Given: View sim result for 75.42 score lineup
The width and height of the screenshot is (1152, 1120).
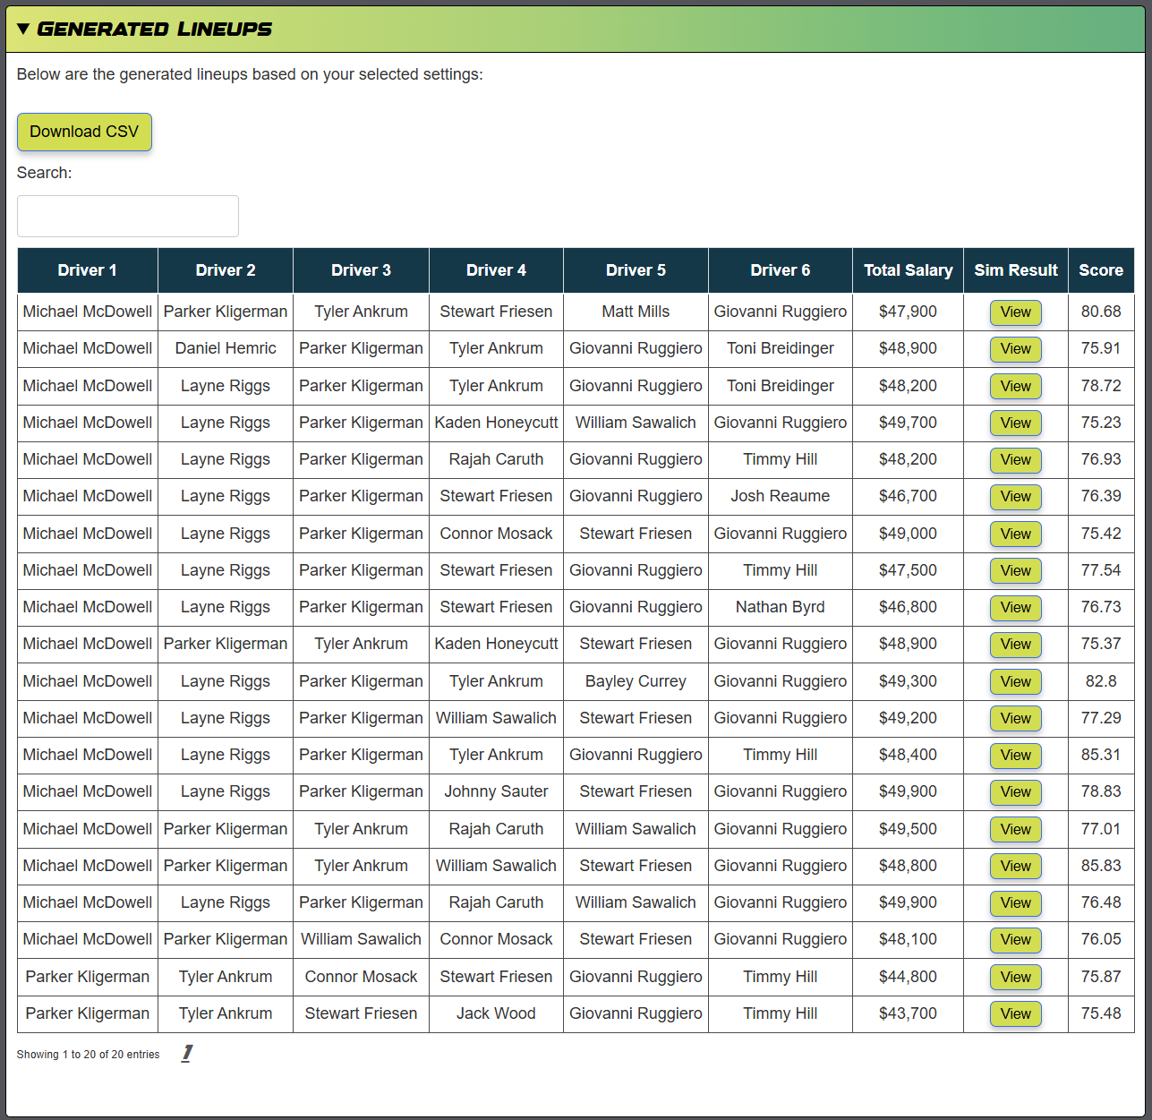Looking at the screenshot, I should pyautogui.click(x=1016, y=534).
